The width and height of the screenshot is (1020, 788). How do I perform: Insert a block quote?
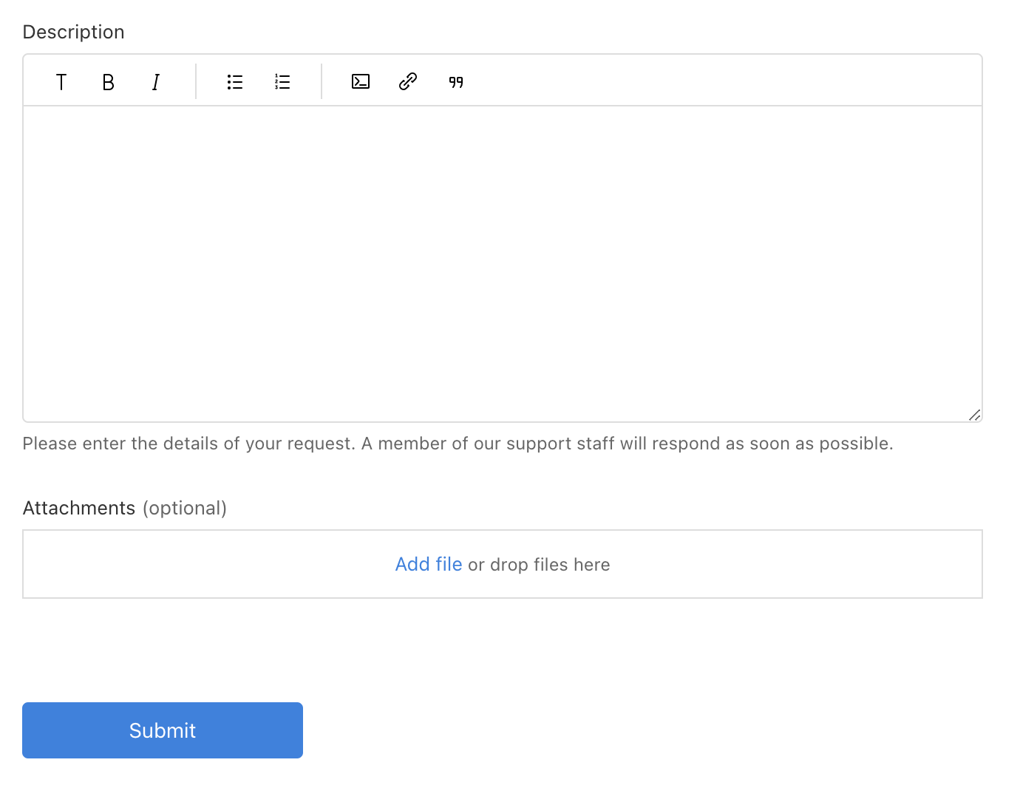pos(456,82)
